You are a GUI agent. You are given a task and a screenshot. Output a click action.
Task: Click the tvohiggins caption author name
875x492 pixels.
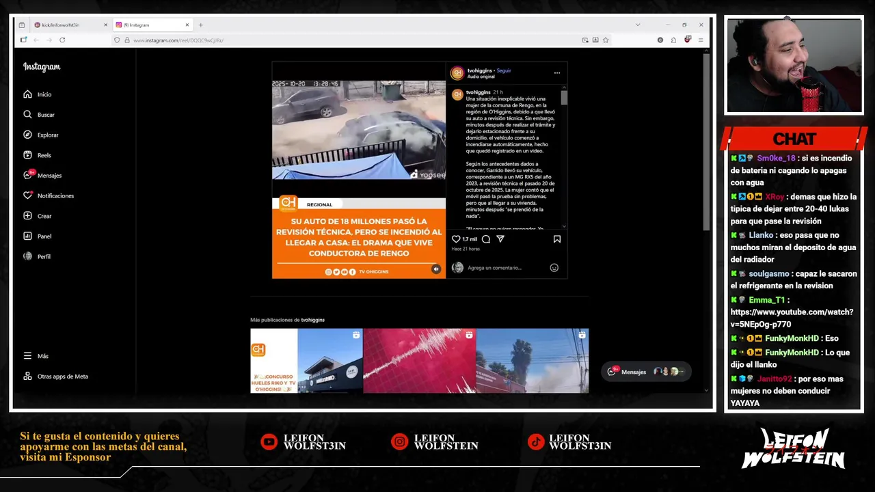pyautogui.click(x=479, y=92)
